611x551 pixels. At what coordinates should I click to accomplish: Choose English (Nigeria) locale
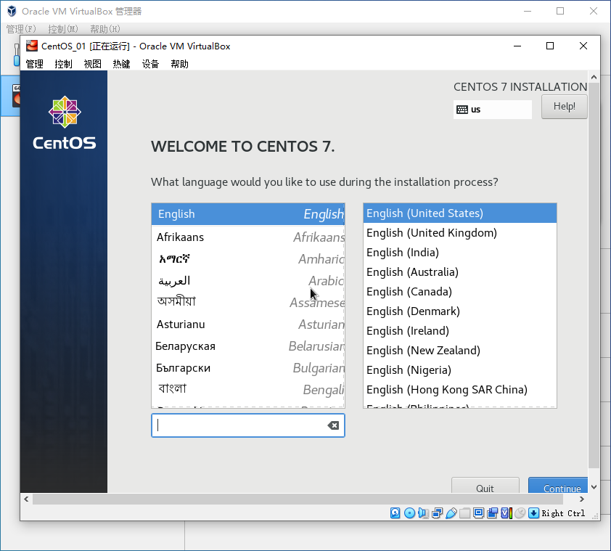point(460,370)
